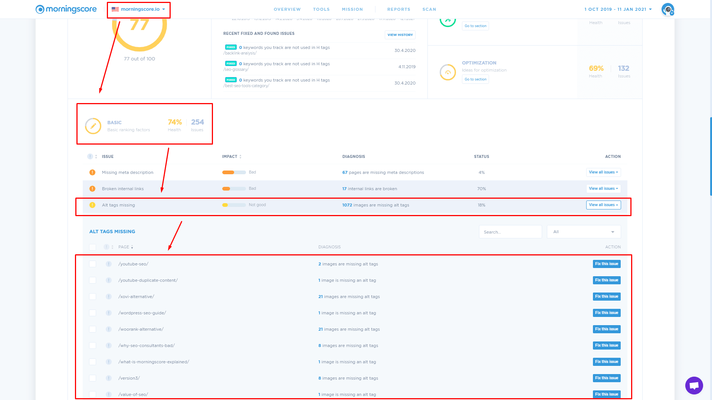The width and height of the screenshot is (712, 400).
Task: Open the morningscore.io domain dropdown
Action: (139, 9)
